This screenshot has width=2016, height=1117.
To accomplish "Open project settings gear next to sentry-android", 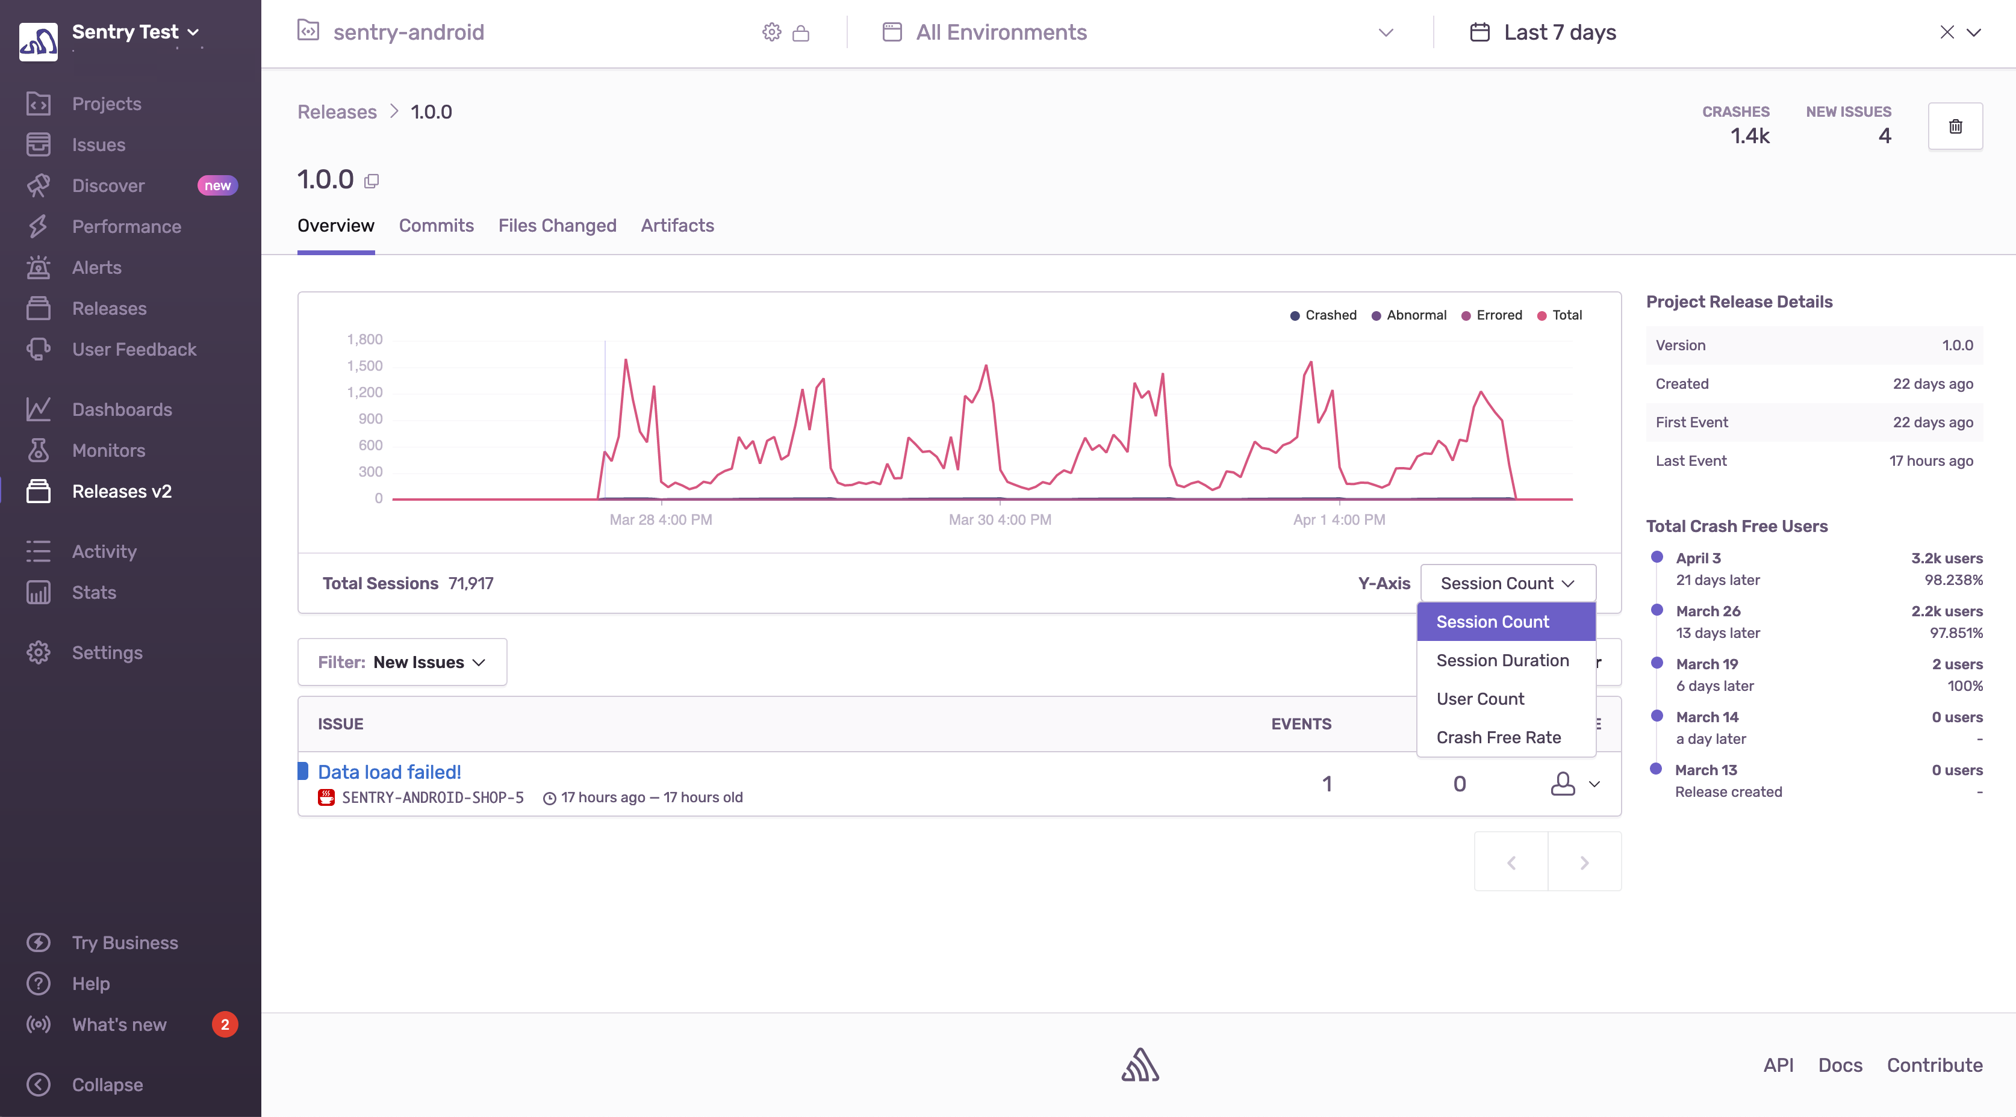I will tap(771, 32).
